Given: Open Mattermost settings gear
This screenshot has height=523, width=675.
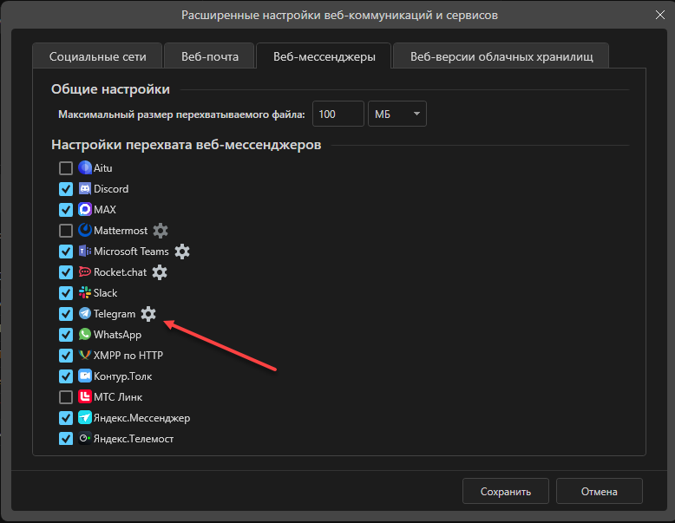Looking at the screenshot, I should [x=161, y=231].
